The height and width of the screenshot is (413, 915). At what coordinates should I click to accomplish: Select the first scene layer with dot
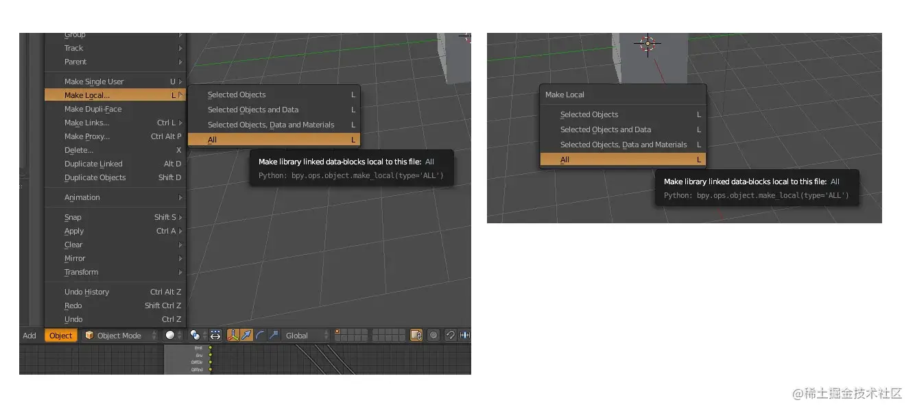click(337, 331)
